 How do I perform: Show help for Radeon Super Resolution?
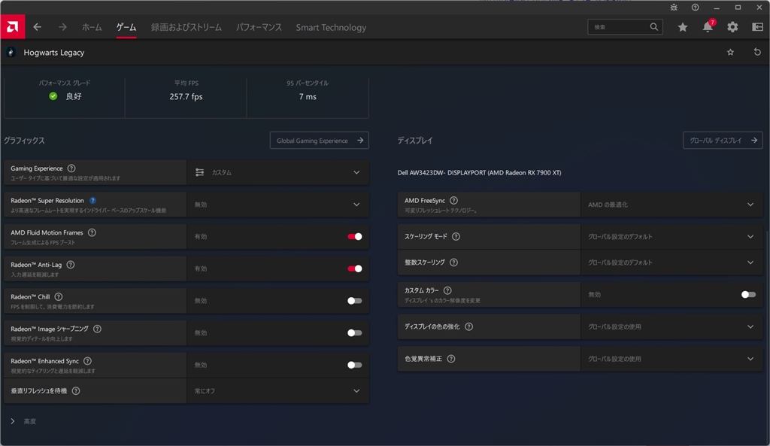[x=92, y=200]
